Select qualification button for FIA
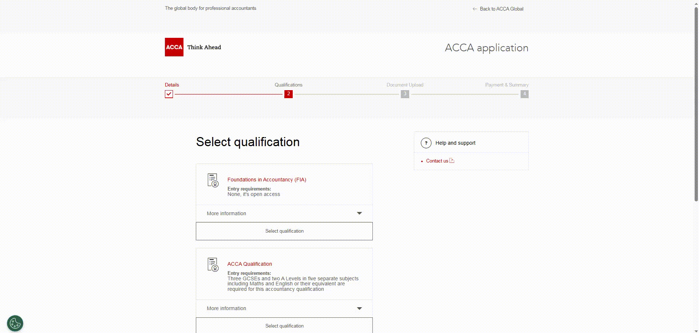 pos(284,231)
